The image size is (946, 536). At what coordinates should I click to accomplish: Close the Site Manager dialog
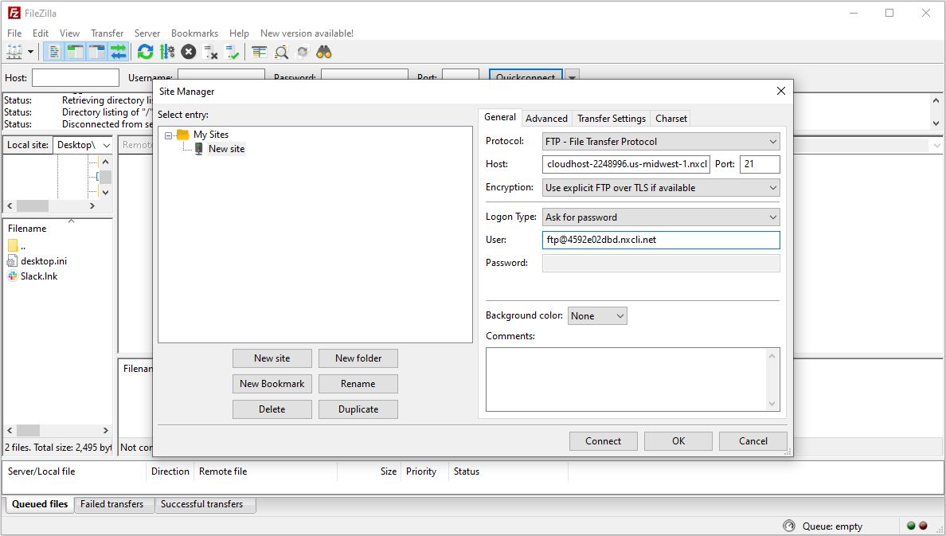pyautogui.click(x=780, y=91)
